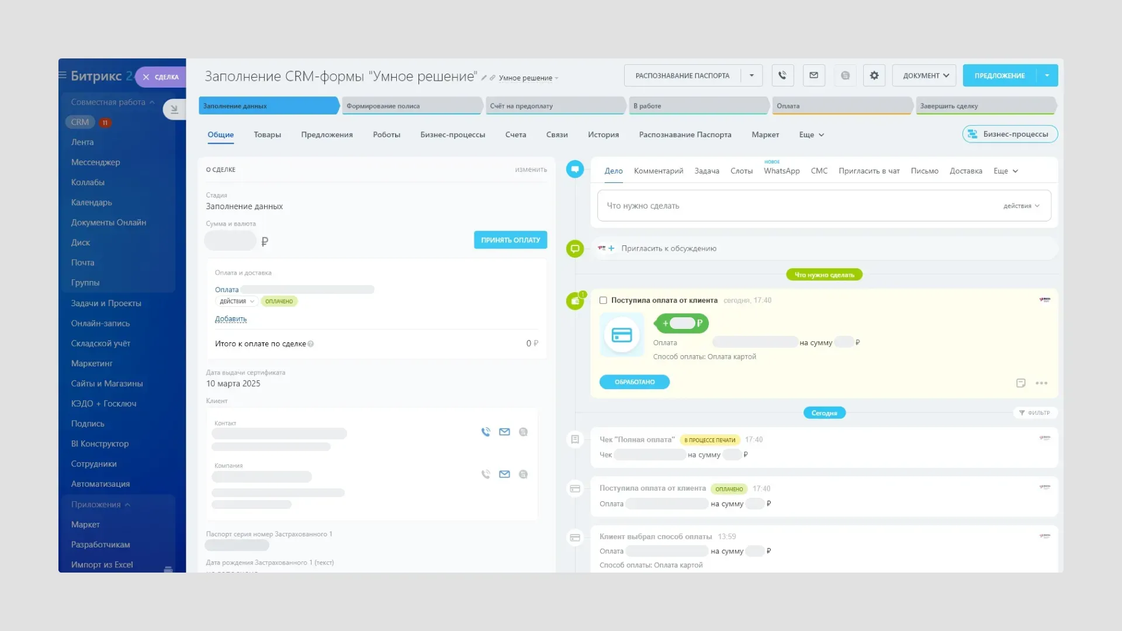1122x631 pixels.
Task: Open Маркет in the sidebar
Action: (85, 525)
